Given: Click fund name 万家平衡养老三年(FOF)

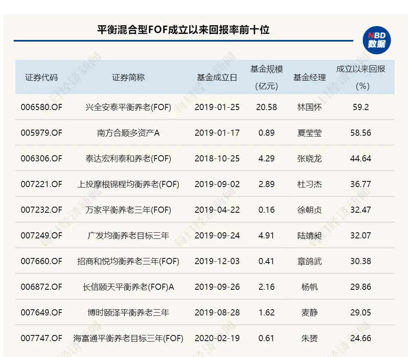Looking at the screenshot, I should tap(128, 210).
